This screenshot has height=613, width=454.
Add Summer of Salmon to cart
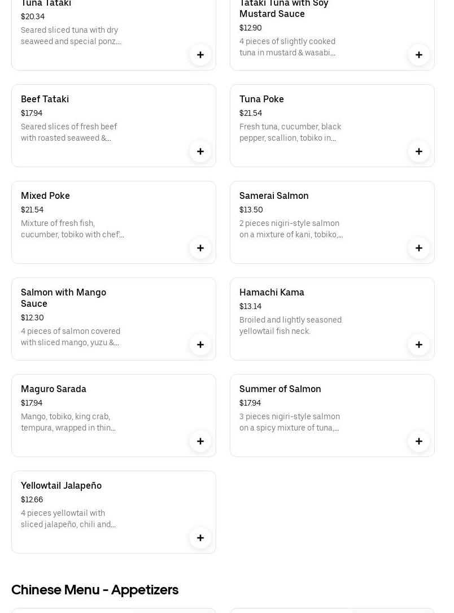(x=419, y=441)
